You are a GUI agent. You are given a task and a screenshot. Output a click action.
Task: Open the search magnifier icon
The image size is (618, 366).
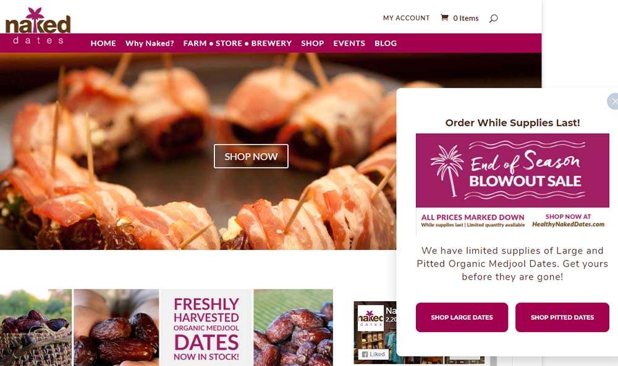[x=493, y=18]
